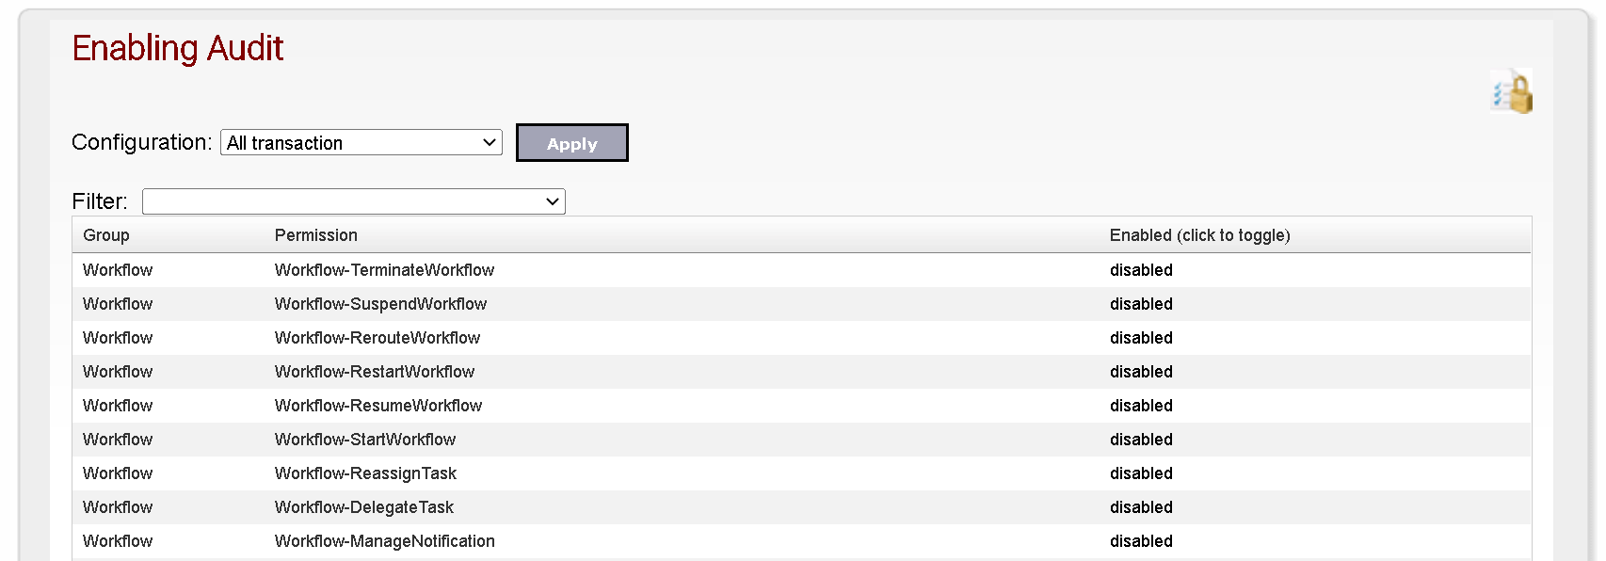The width and height of the screenshot is (1606, 561).
Task: Click the Workflow-StartWorkflow permission text
Action: pyautogui.click(x=365, y=440)
